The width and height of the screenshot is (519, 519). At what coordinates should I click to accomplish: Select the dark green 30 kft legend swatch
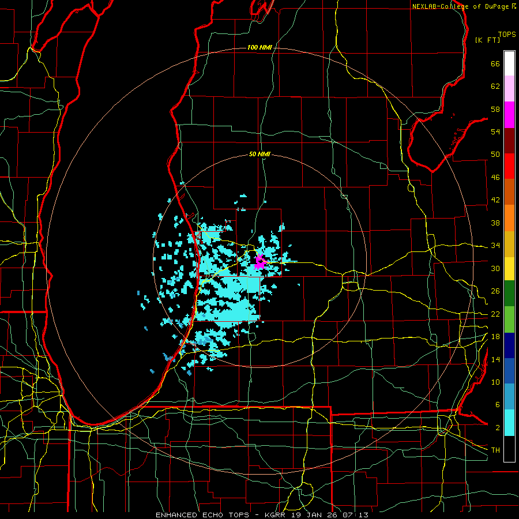[x=509, y=294]
